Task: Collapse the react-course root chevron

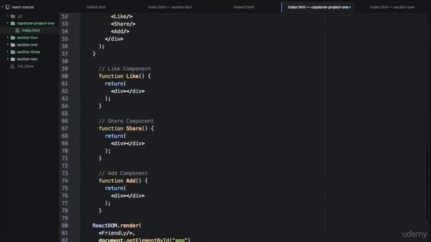Action: tap(3, 7)
